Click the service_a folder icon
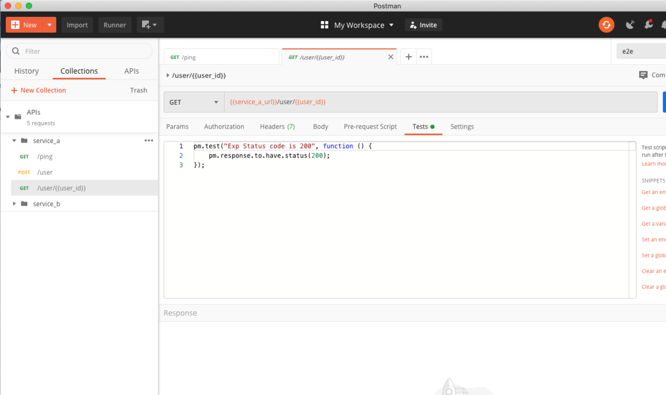The width and height of the screenshot is (666, 395). pos(24,141)
